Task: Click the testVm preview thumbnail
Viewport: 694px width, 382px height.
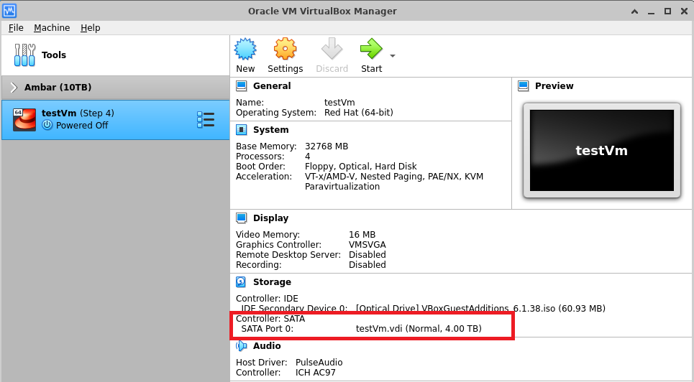Action: (601, 150)
